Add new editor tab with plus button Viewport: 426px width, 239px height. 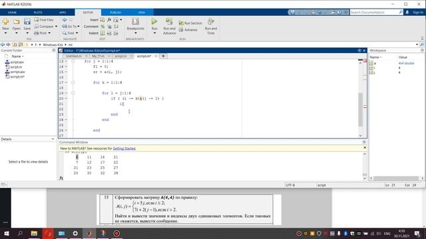(x=163, y=56)
